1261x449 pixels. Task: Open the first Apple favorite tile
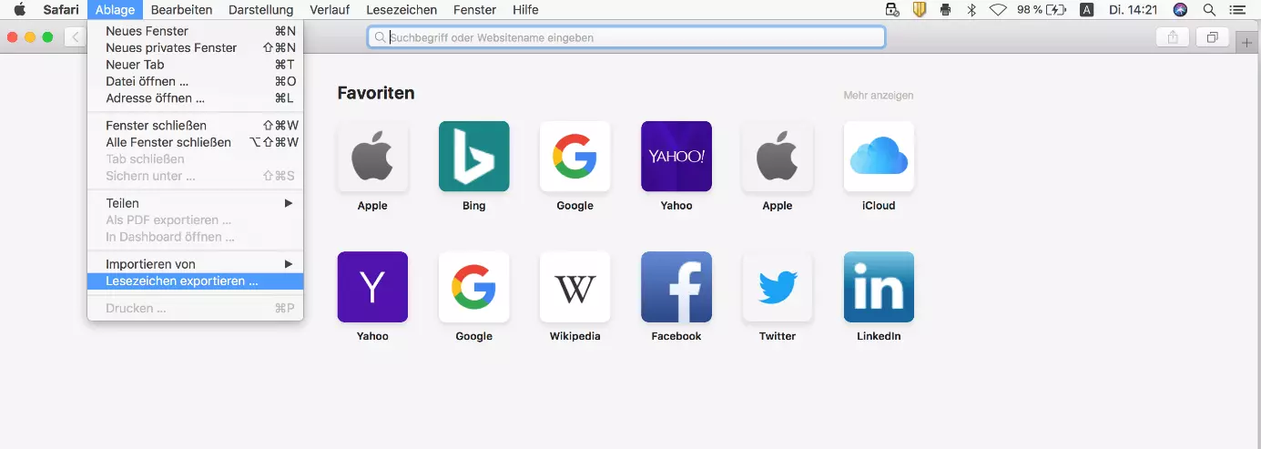[x=372, y=156]
